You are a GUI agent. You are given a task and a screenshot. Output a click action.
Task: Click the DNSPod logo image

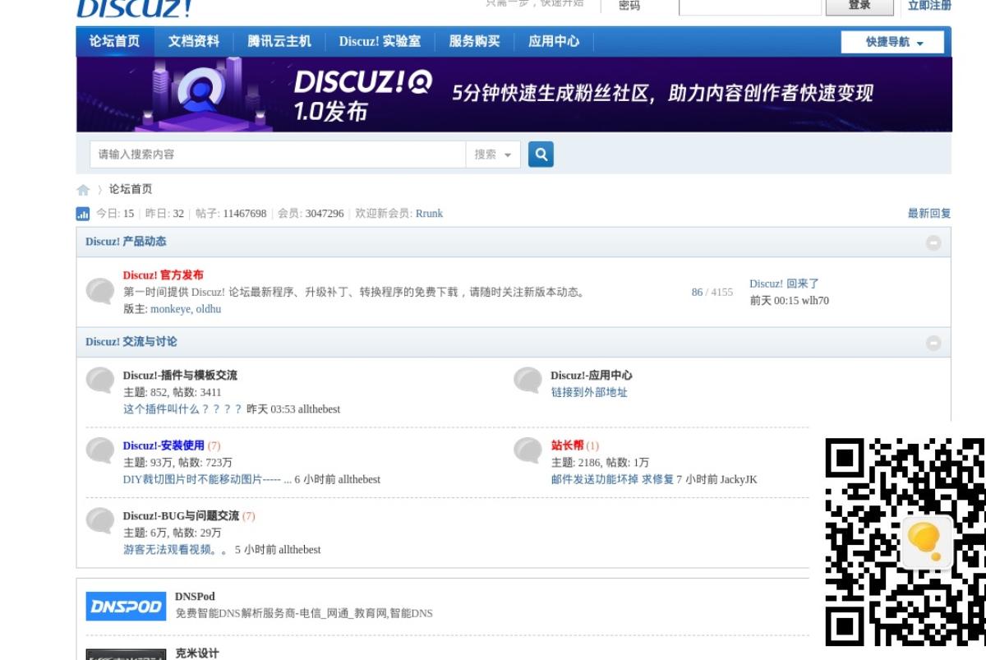(x=126, y=607)
